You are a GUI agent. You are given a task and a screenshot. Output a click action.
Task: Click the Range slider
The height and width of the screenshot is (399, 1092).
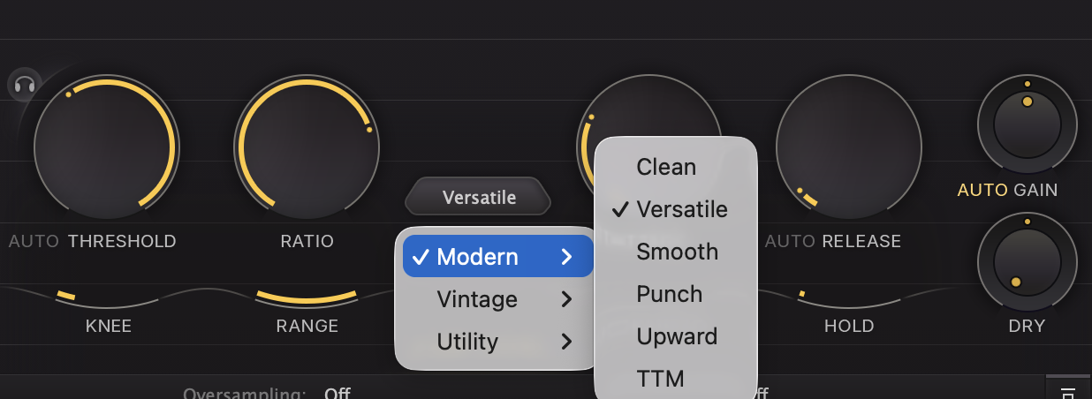tap(307, 300)
